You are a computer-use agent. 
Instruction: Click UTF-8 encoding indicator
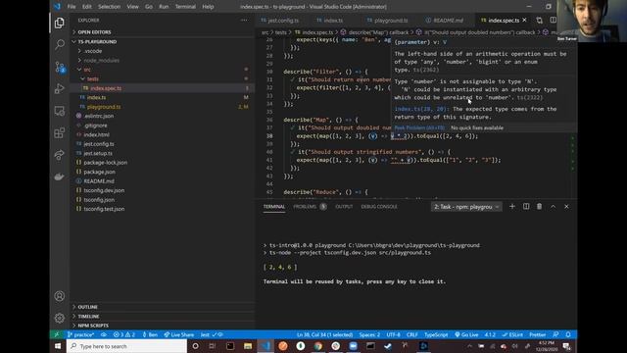click(x=394, y=334)
